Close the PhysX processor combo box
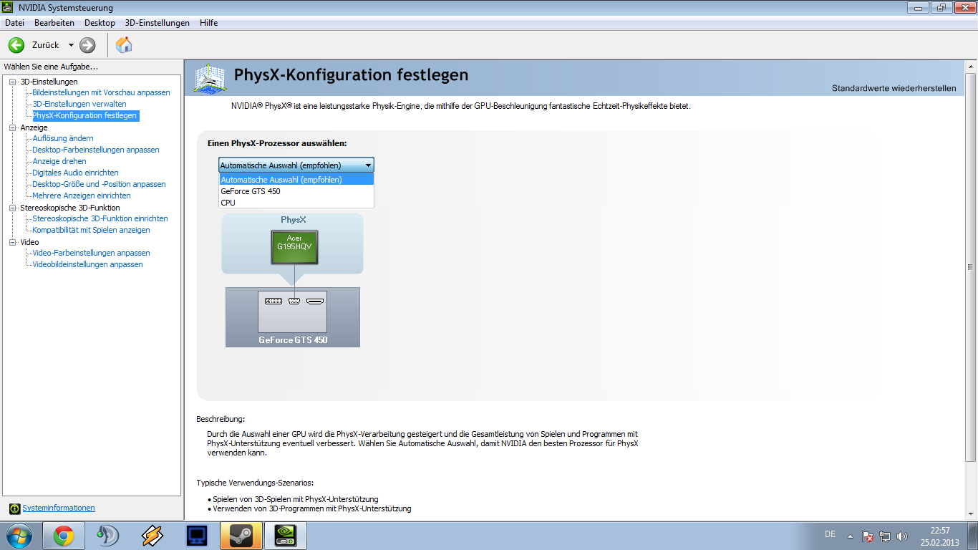 tap(296, 165)
